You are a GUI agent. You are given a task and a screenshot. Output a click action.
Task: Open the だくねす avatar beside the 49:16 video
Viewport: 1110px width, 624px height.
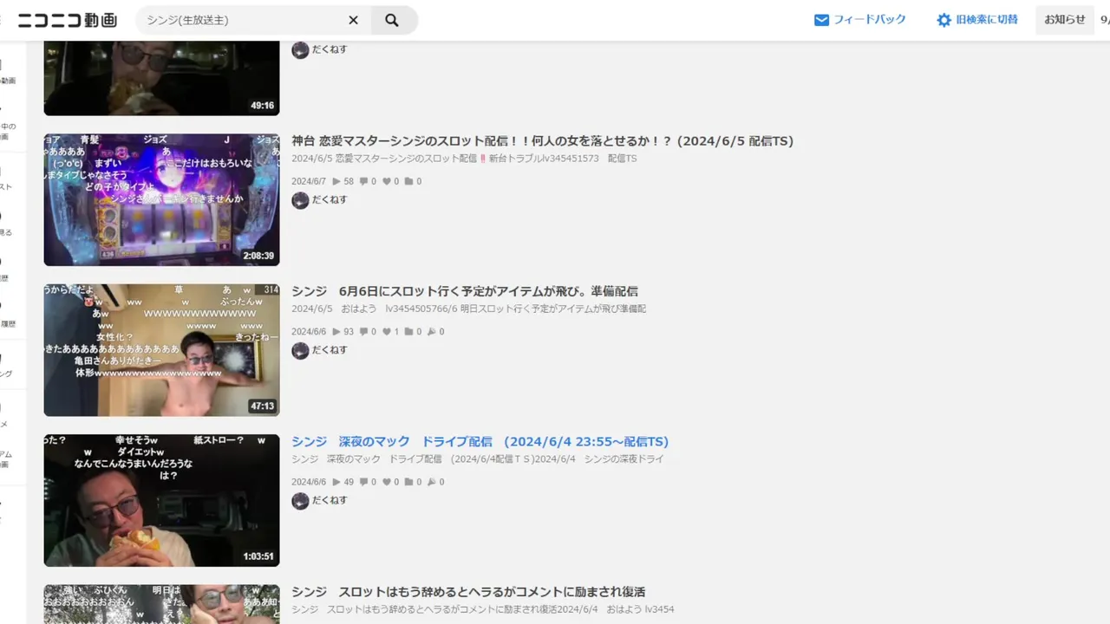[300, 50]
